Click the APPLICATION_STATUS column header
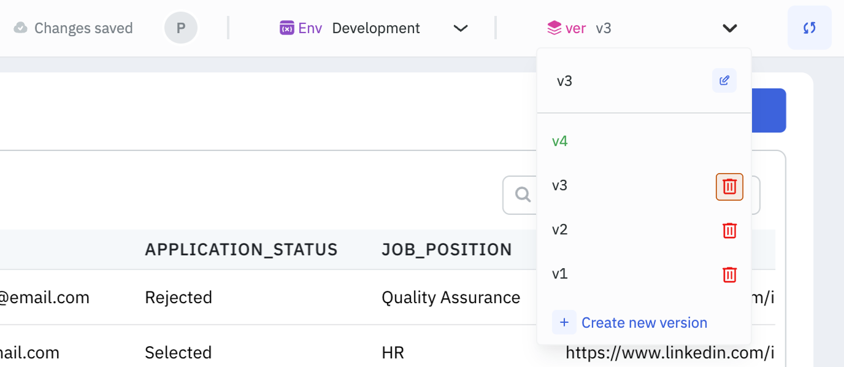This screenshot has height=367, width=844. 241,249
